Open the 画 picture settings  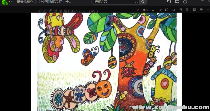pos(194,10)
